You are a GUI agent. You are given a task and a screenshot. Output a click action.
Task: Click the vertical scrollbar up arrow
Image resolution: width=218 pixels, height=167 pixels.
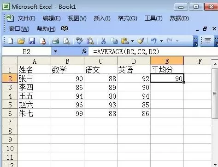pyautogui.click(x=215, y=64)
